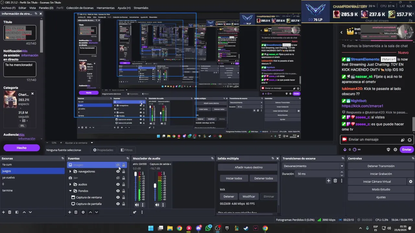Show hidden system tray icons chevron

(360, 228)
